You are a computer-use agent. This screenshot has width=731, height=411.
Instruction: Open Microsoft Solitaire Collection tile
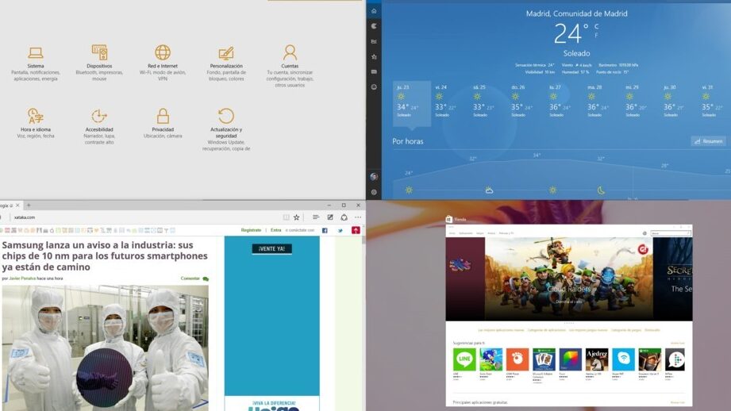pos(544,359)
